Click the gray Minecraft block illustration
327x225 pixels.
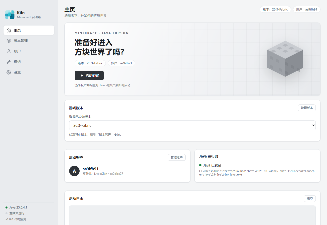click(285, 59)
